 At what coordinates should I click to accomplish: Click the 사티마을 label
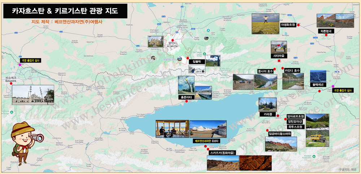(279, 56)
